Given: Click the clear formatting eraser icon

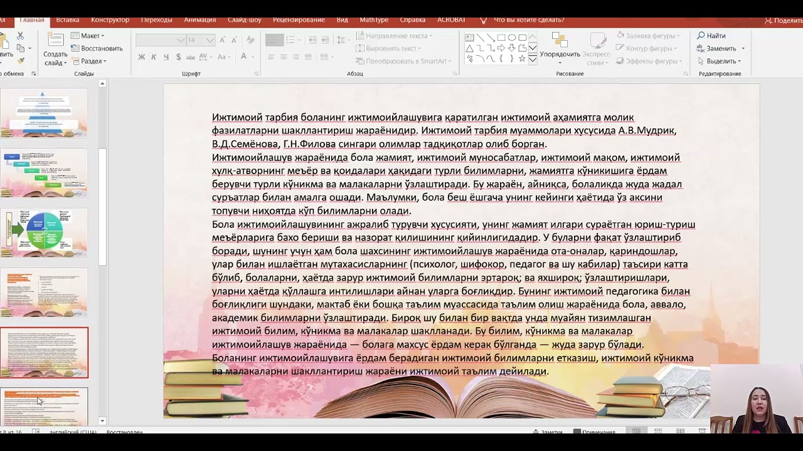Looking at the screenshot, I should click(251, 40).
